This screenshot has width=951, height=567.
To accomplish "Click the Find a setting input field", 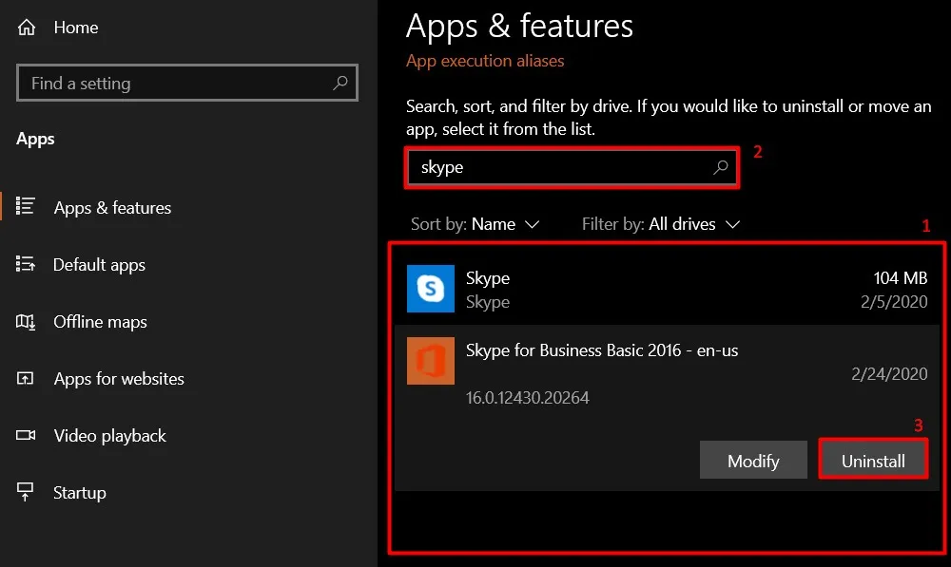I will click(x=186, y=83).
